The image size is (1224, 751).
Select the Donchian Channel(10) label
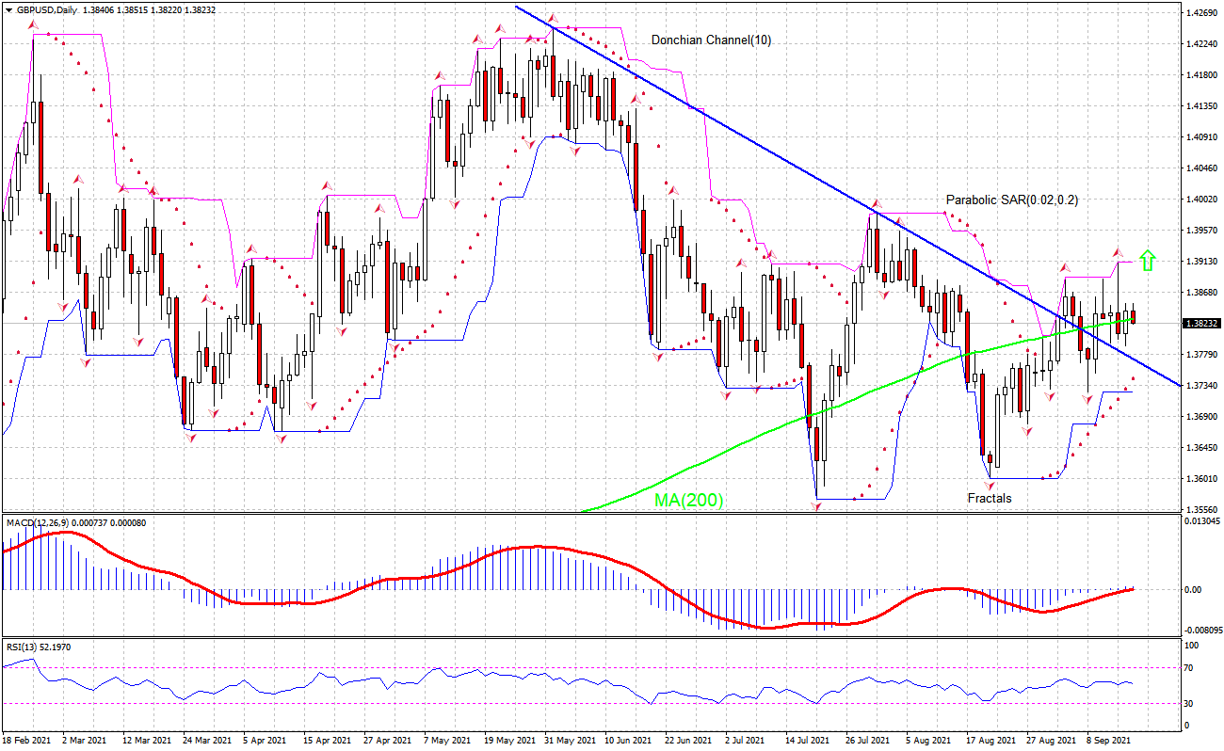(x=711, y=40)
